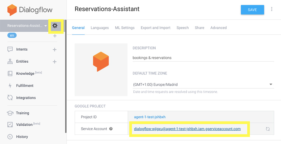Refresh the service account with reload icon

click(x=268, y=129)
